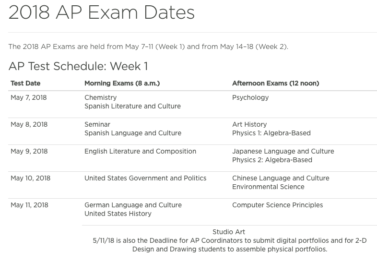Click 'English Literature and Composition' exam
The height and width of the screenshot is (262, 377).
click(x=141, y=151)
